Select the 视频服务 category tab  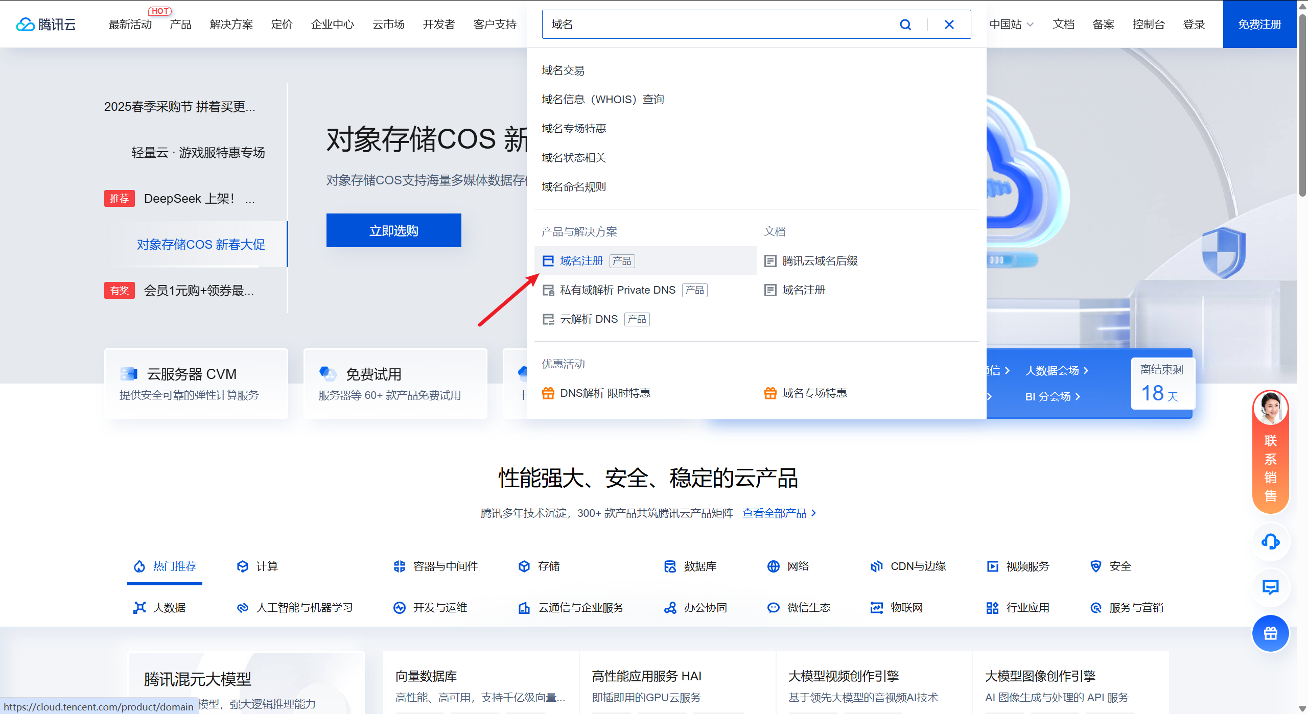1018,566
